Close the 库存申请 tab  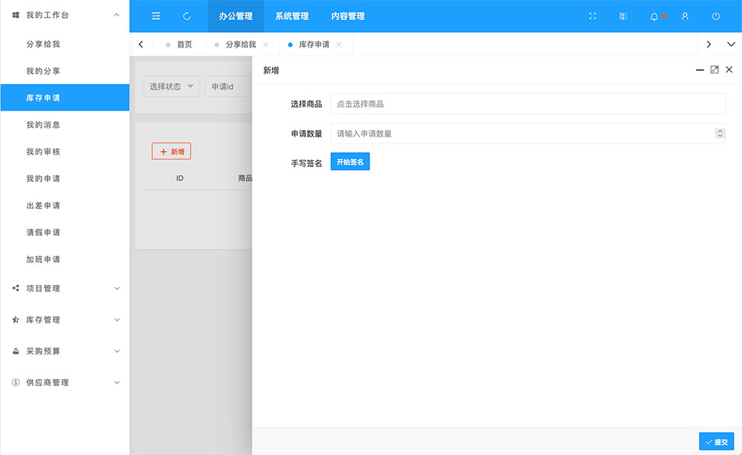pos(339,45)
